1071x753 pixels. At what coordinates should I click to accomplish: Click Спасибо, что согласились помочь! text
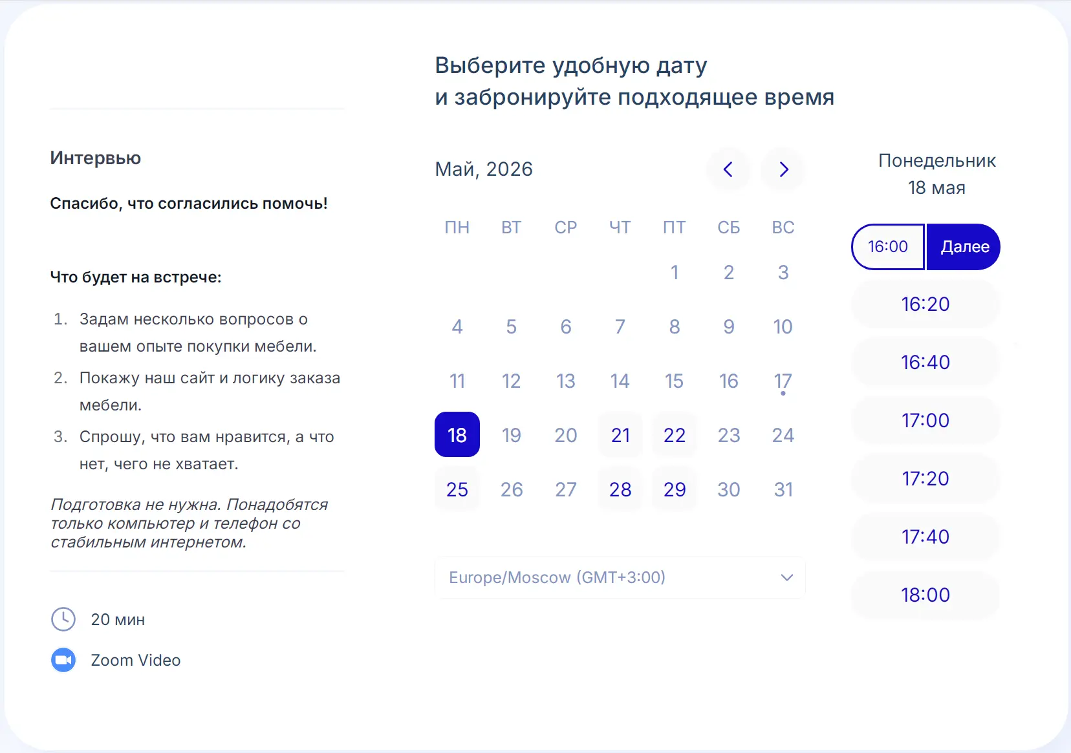pos(189,204)
